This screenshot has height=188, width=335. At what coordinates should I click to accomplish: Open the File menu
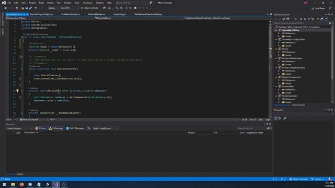9,3
